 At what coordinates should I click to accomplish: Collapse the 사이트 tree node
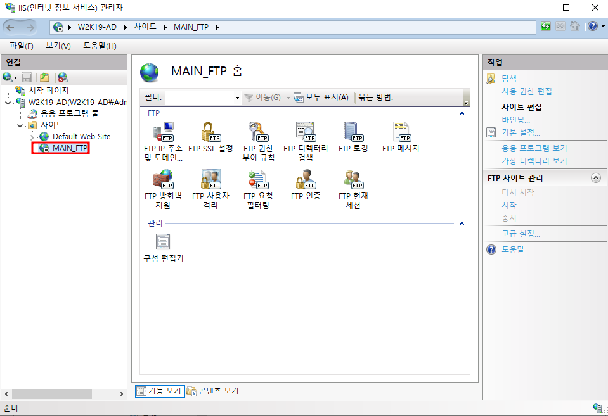[x=20, y=125]
